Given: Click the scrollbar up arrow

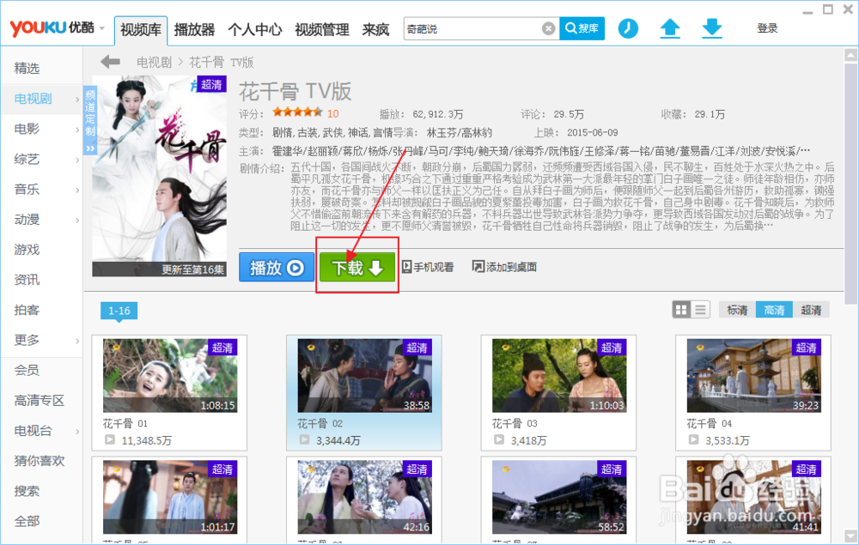Looking at the screenshot, I should 850,55.
